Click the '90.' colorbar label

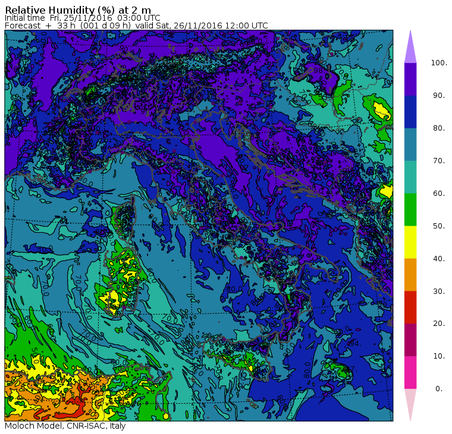tap(439, 96)
